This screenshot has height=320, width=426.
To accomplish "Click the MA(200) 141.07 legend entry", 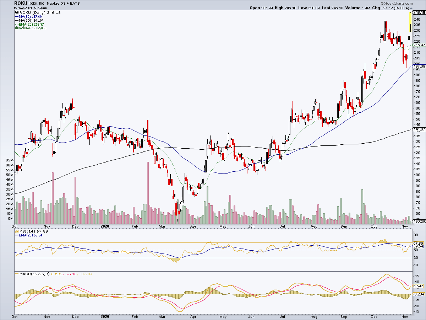I will click(29, 20).
